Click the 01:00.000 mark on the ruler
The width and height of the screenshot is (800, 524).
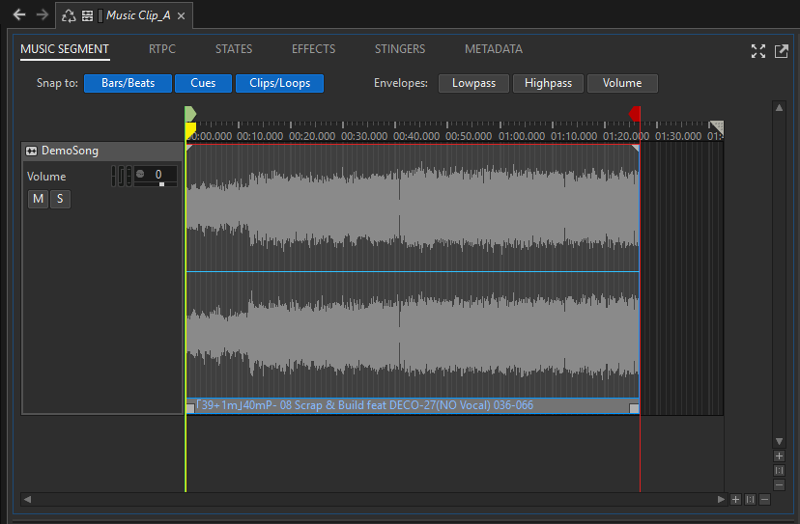point(522,136)
